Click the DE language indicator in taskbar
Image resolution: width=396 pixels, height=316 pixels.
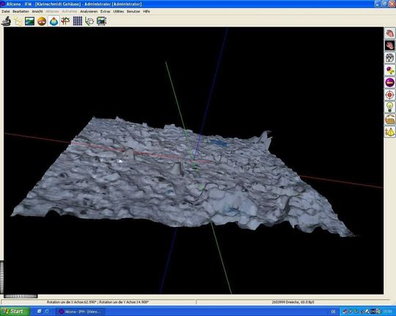[334, 312]
